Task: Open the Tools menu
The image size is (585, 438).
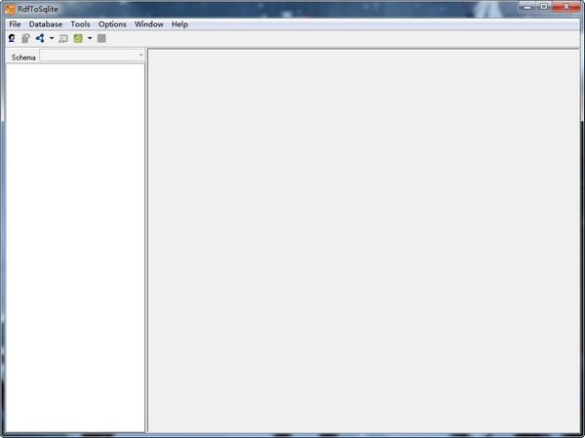Action: coord(80,24)
